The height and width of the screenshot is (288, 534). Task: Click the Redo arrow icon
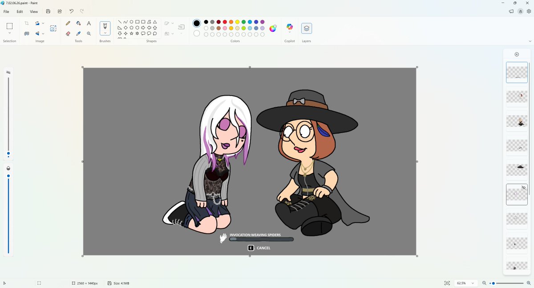pos(82,12)
